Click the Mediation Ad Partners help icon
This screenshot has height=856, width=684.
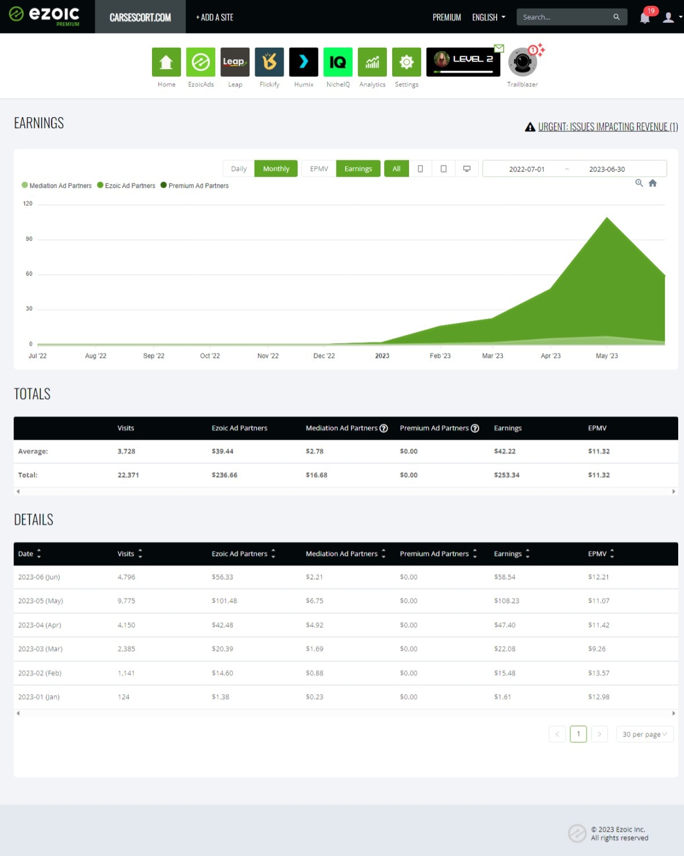(383, 428)
